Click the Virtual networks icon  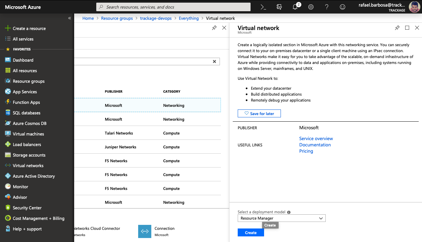[8, 166]
